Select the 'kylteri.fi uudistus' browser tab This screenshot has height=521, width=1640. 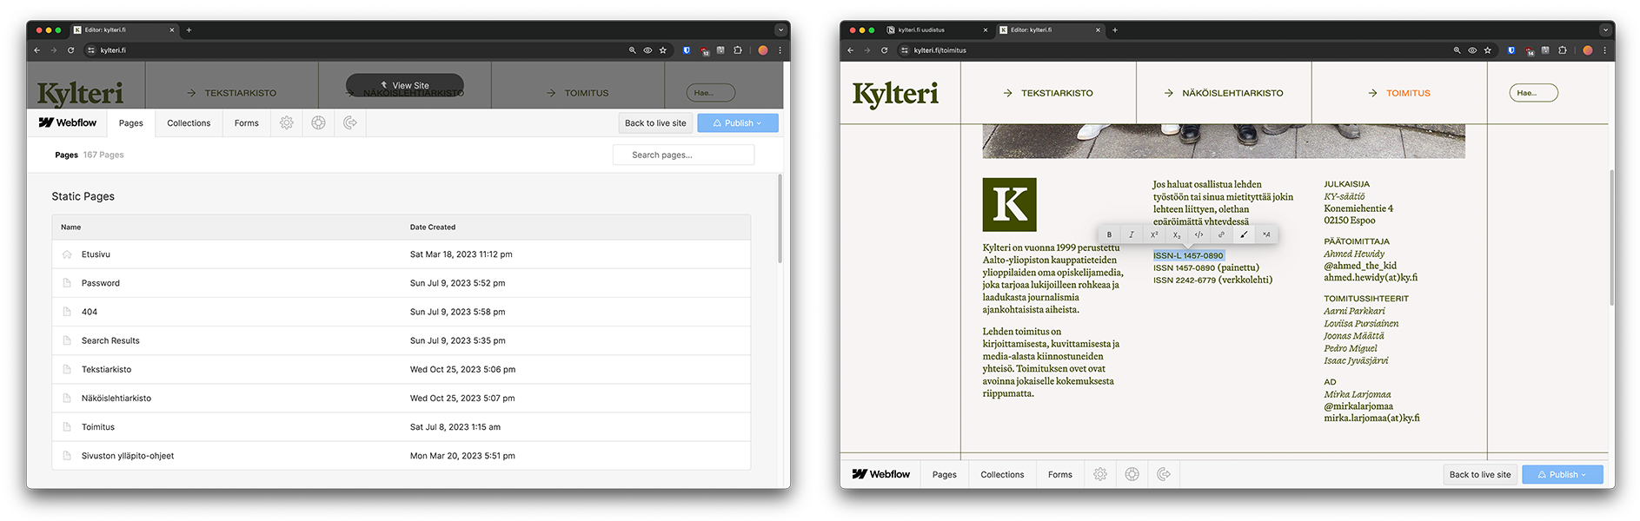pos(937,30)
